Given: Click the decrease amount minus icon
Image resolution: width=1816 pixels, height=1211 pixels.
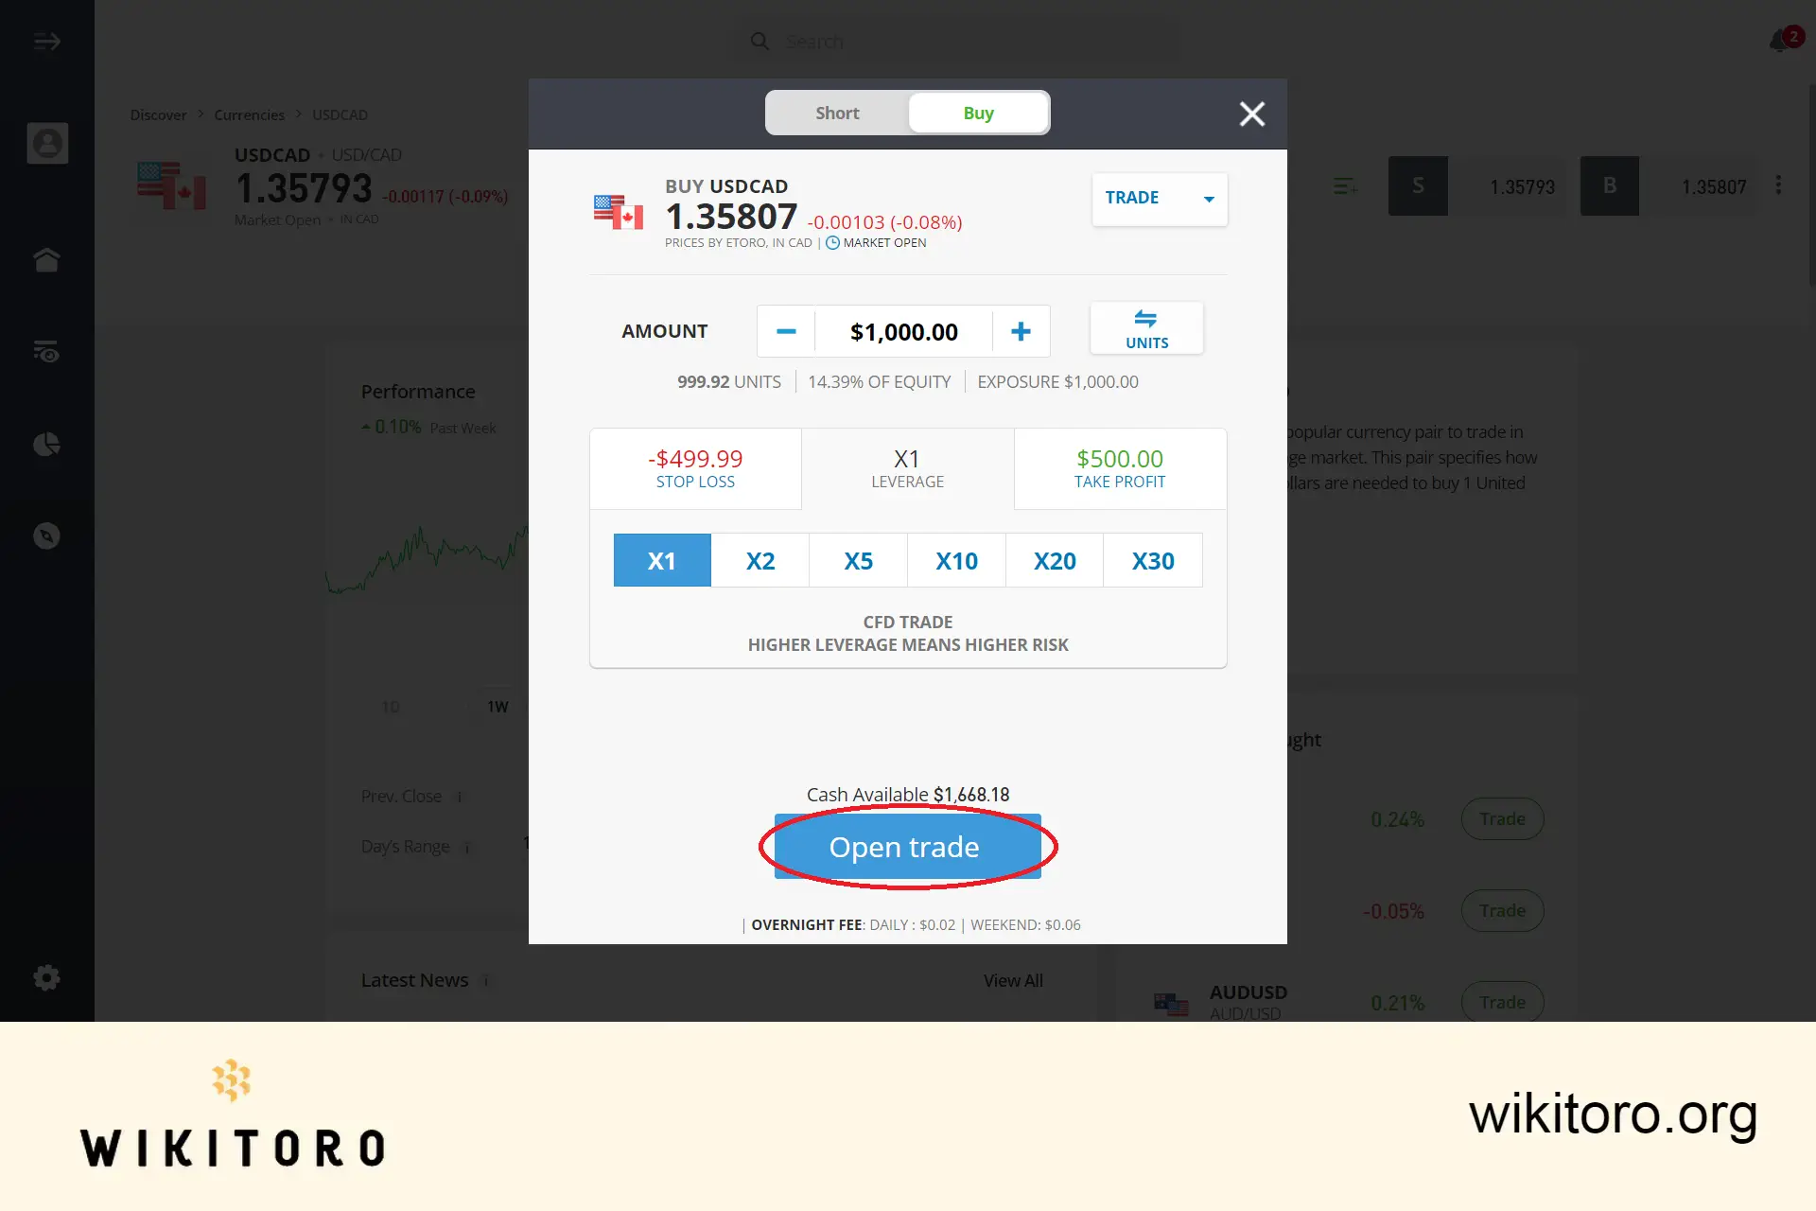Looking at the screenshot, I should [785, 330].
